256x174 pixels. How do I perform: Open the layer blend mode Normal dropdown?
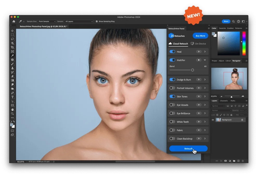[221, 110]
